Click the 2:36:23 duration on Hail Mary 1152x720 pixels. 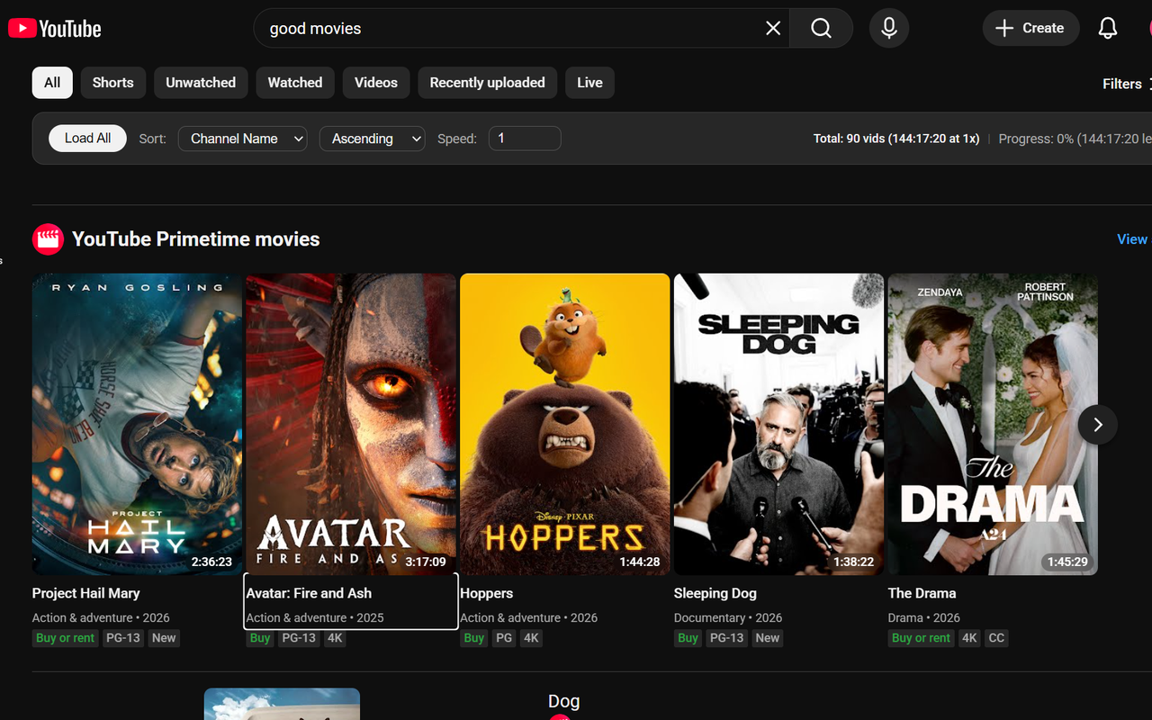pyautogui.click(x=211, y=562)
